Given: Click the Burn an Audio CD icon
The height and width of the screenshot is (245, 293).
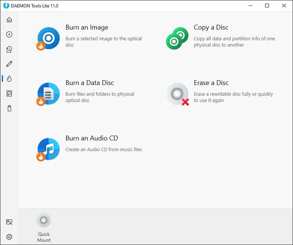Looking at the screenshot, I should click(x=48, y=149).
